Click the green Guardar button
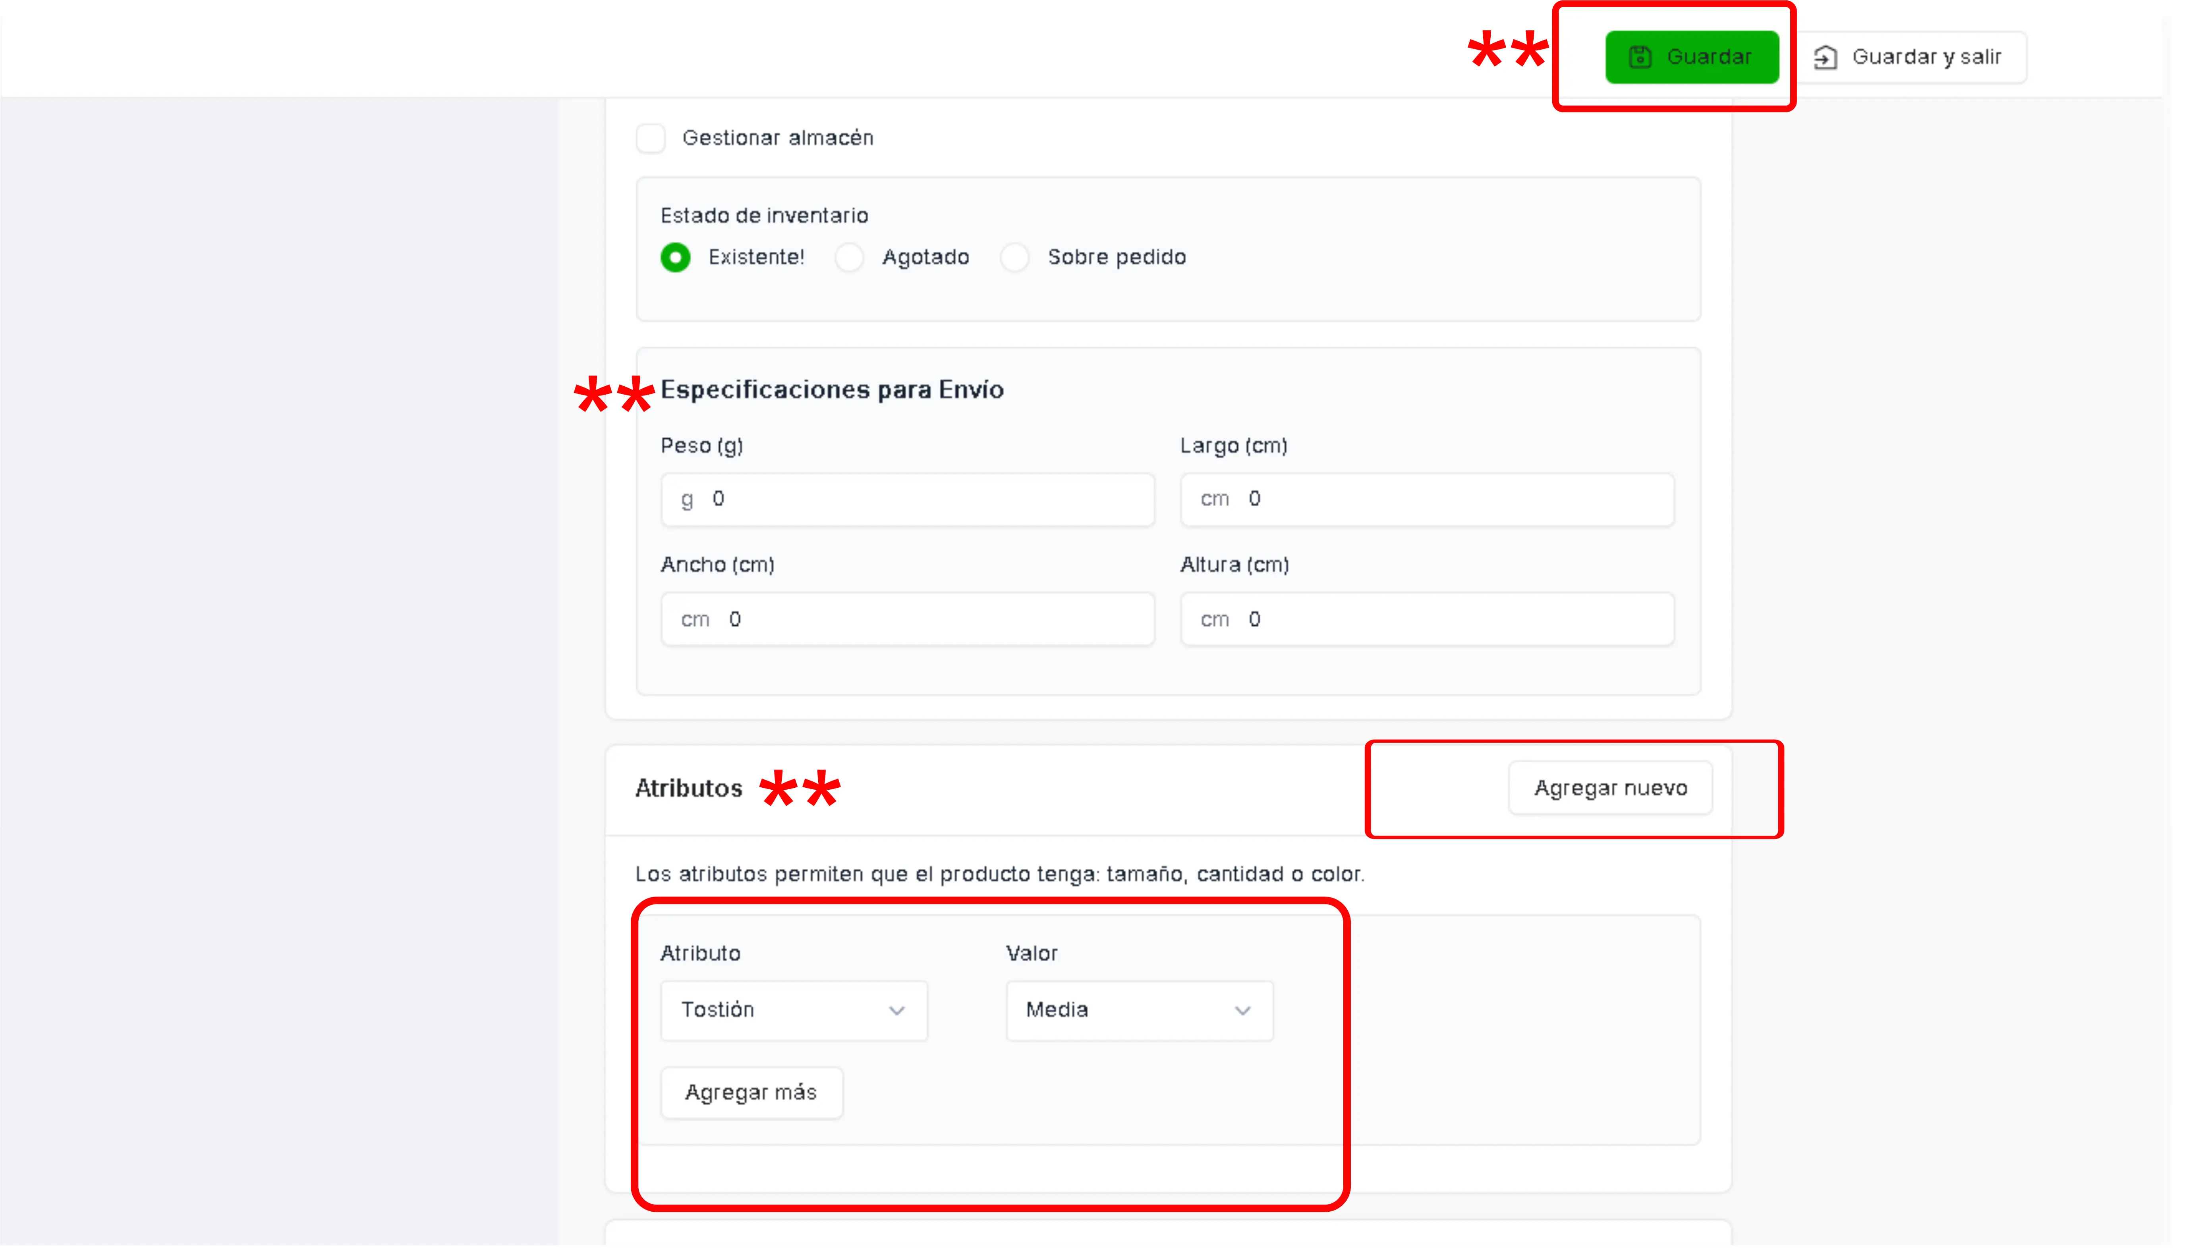The image size is (2185, 1255). pyautogui.click(x=1691, y=57)
